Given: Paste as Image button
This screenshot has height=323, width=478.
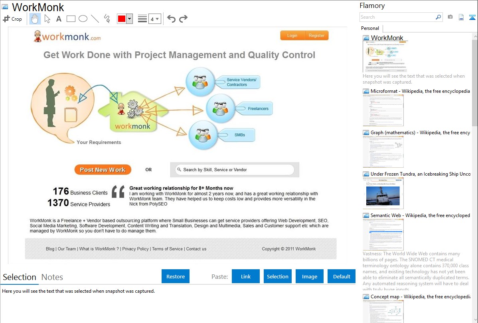Looking at the screenshot, I should click(309, 276).
